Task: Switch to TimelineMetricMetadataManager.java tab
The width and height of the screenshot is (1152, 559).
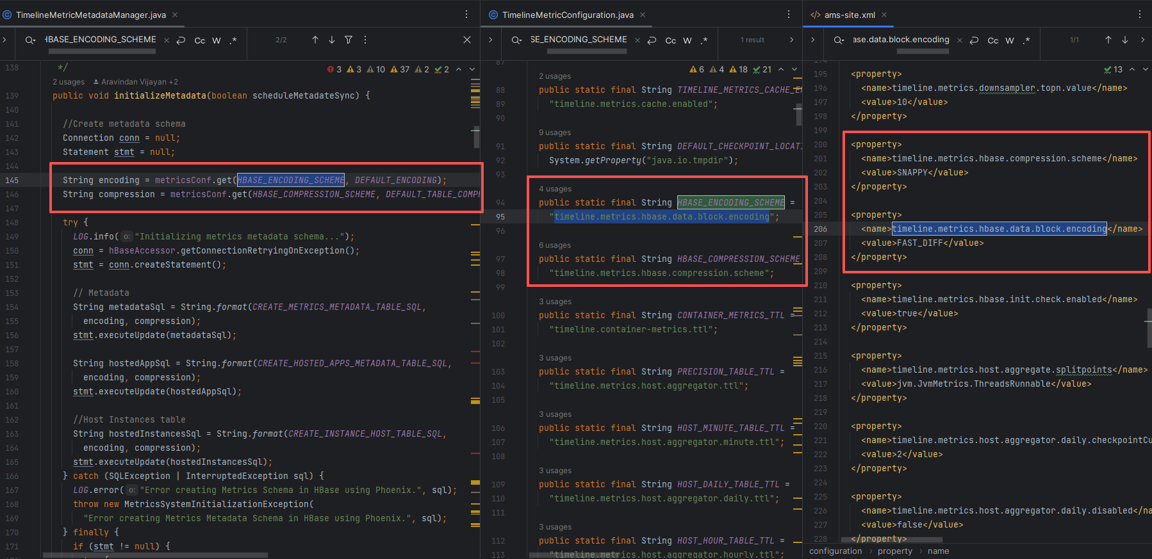Action: pyautogui.click(x=90, y=15)
